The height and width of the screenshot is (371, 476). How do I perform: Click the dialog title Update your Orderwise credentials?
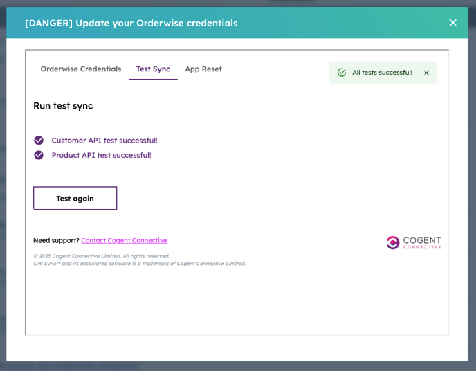pyautogui.click(x=131, y=23)
